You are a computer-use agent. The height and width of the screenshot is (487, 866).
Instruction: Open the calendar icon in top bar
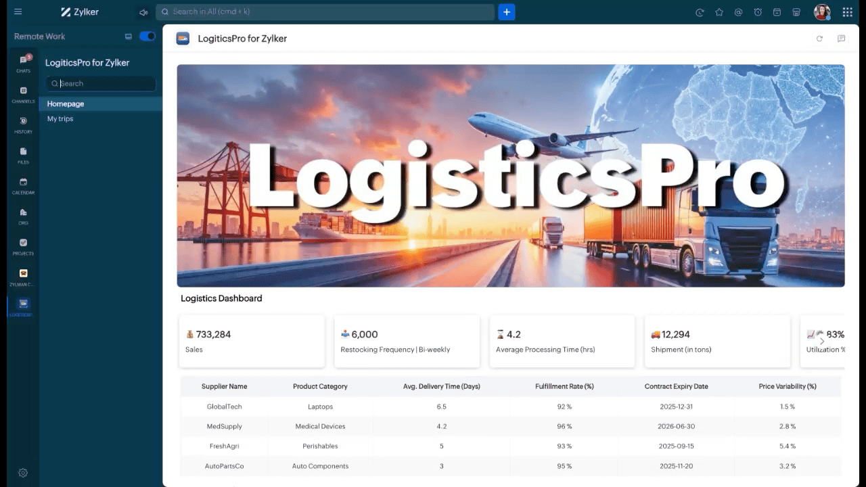[777, 12]
